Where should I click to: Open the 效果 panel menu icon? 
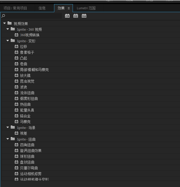pyautogui.click(x=69, y=8)
